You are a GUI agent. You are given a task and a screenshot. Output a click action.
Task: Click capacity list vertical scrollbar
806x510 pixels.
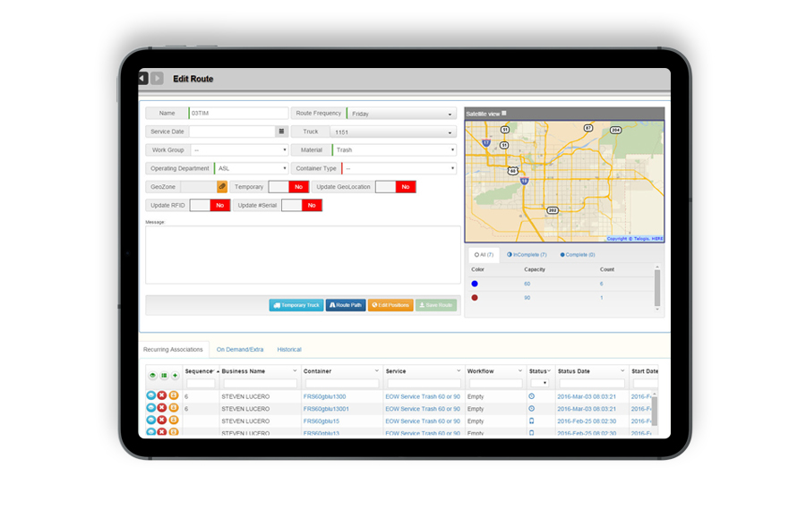657,287
